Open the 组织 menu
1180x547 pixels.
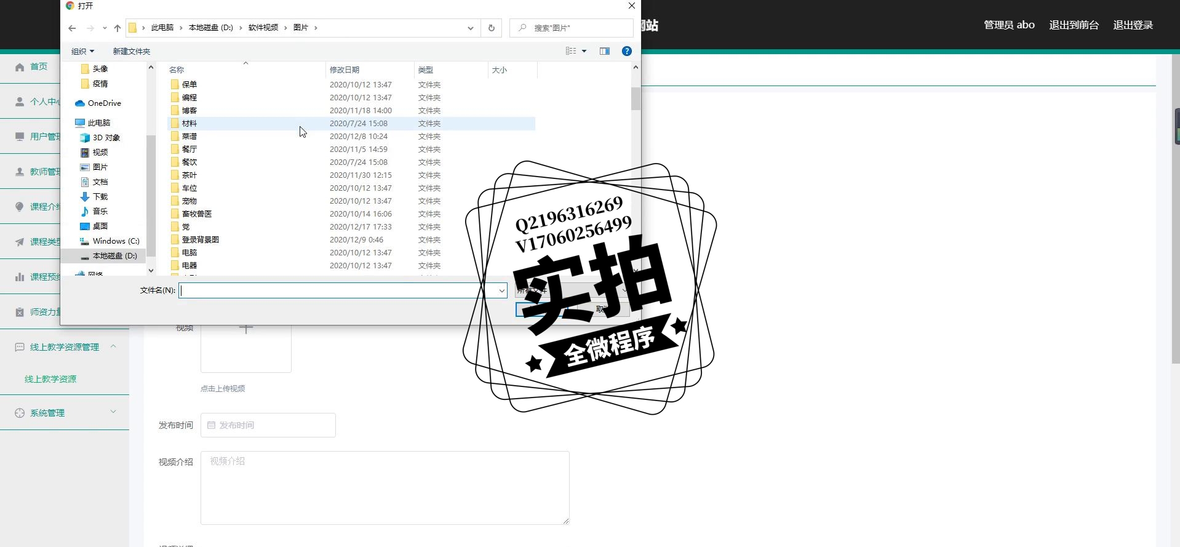(82, 51)
